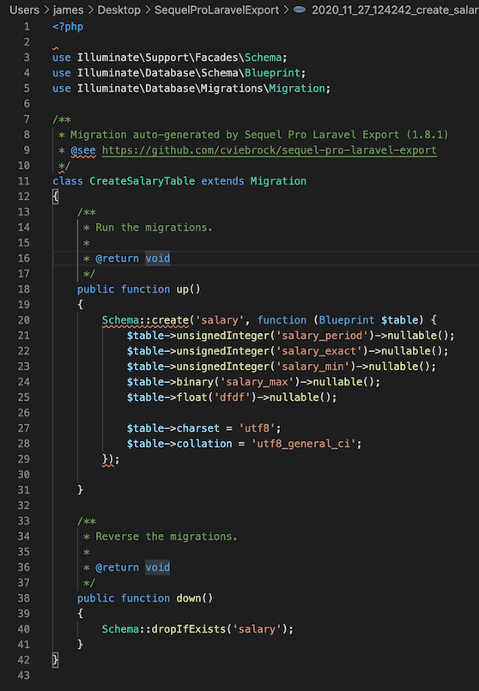Click the CreateSalaryTable class name
Screen dimensions: 479x691
[142, 181]
